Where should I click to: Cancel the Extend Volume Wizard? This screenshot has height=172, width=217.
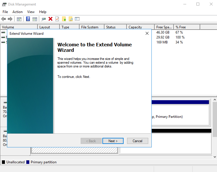[138, 141]
